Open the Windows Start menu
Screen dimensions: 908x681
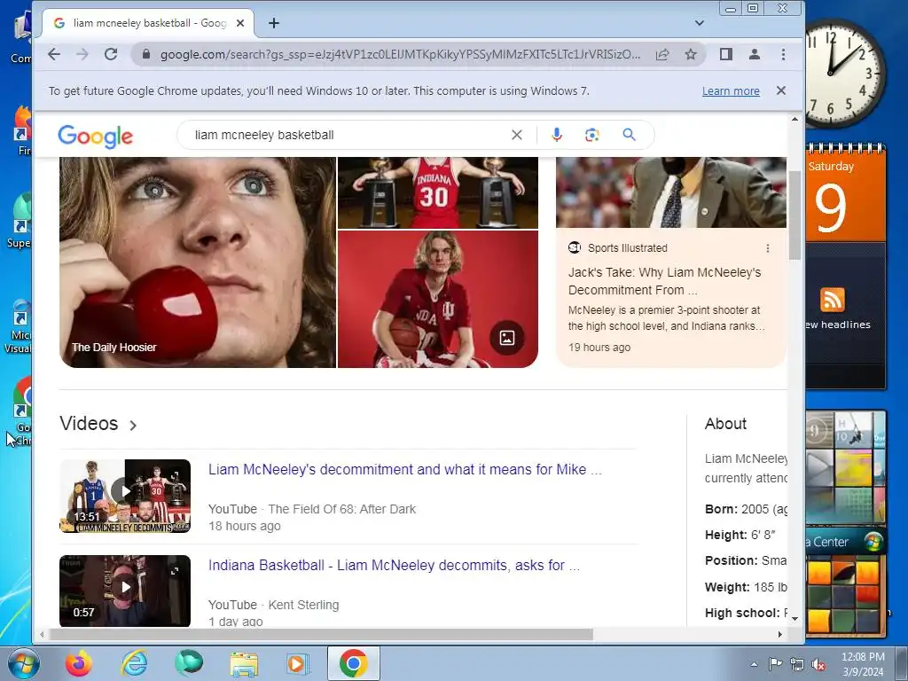pos(23,663)
